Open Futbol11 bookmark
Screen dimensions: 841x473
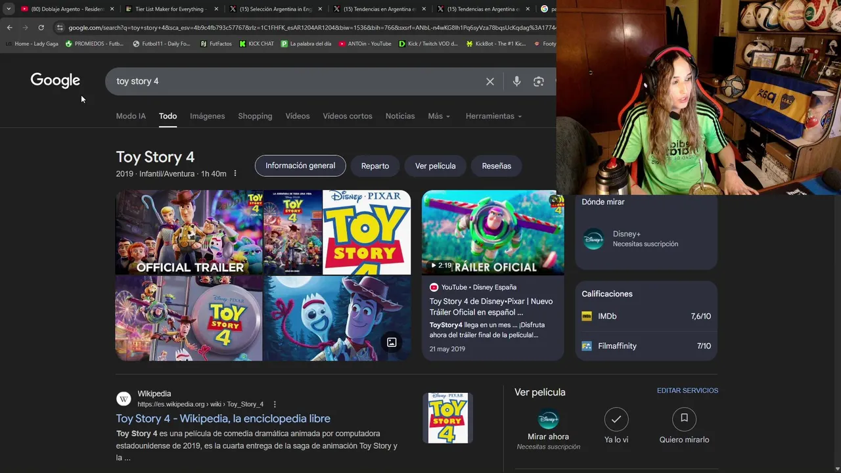click(161, 44)
